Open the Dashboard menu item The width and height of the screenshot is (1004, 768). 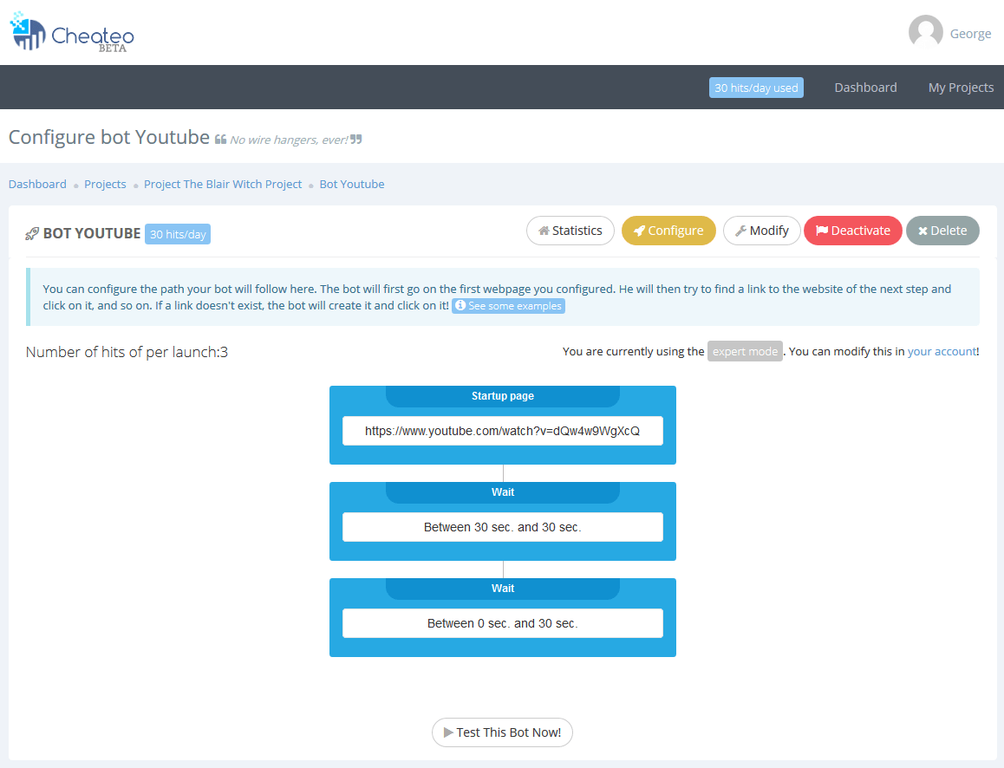865,88
